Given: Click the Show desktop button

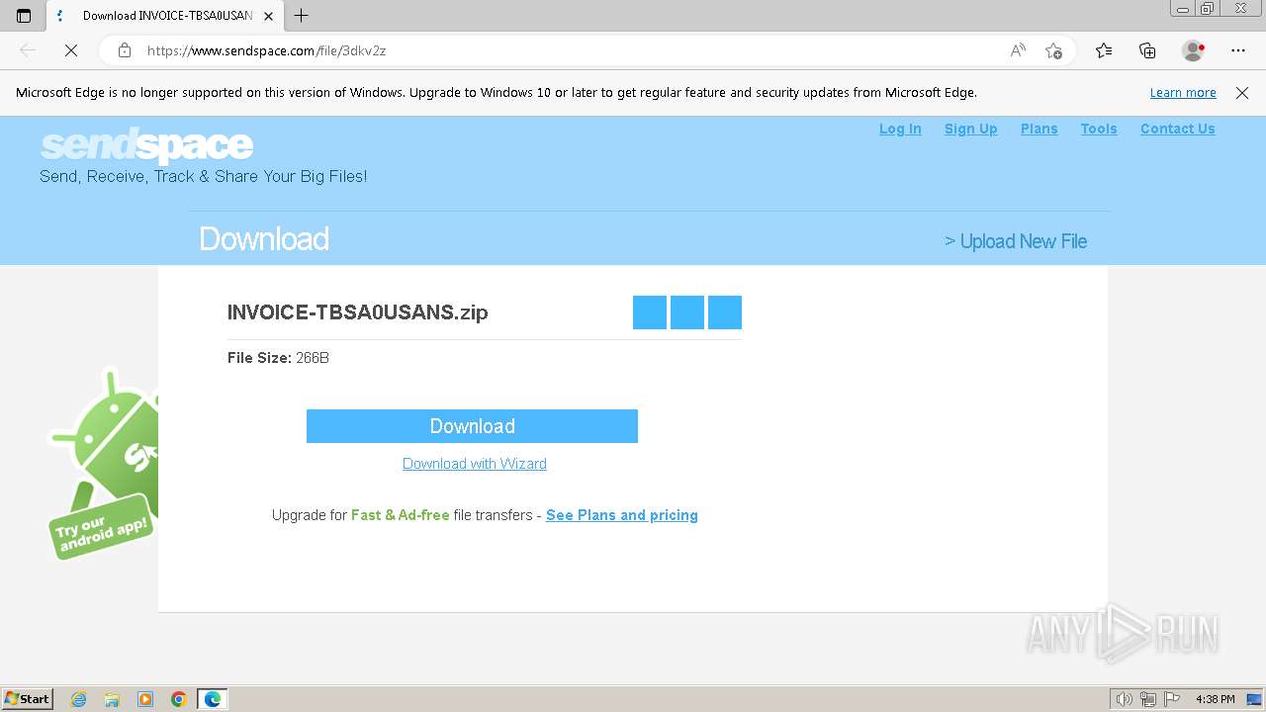Looking at the screenshot, I should point(1255,699).
